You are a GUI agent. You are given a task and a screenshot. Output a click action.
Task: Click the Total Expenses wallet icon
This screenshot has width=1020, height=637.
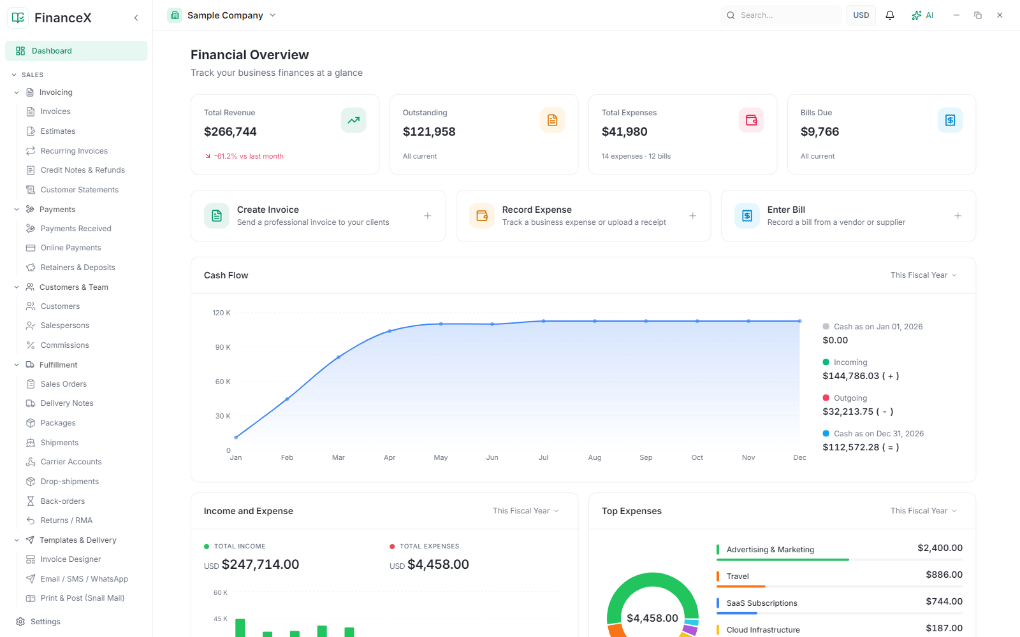pos(751,120)
